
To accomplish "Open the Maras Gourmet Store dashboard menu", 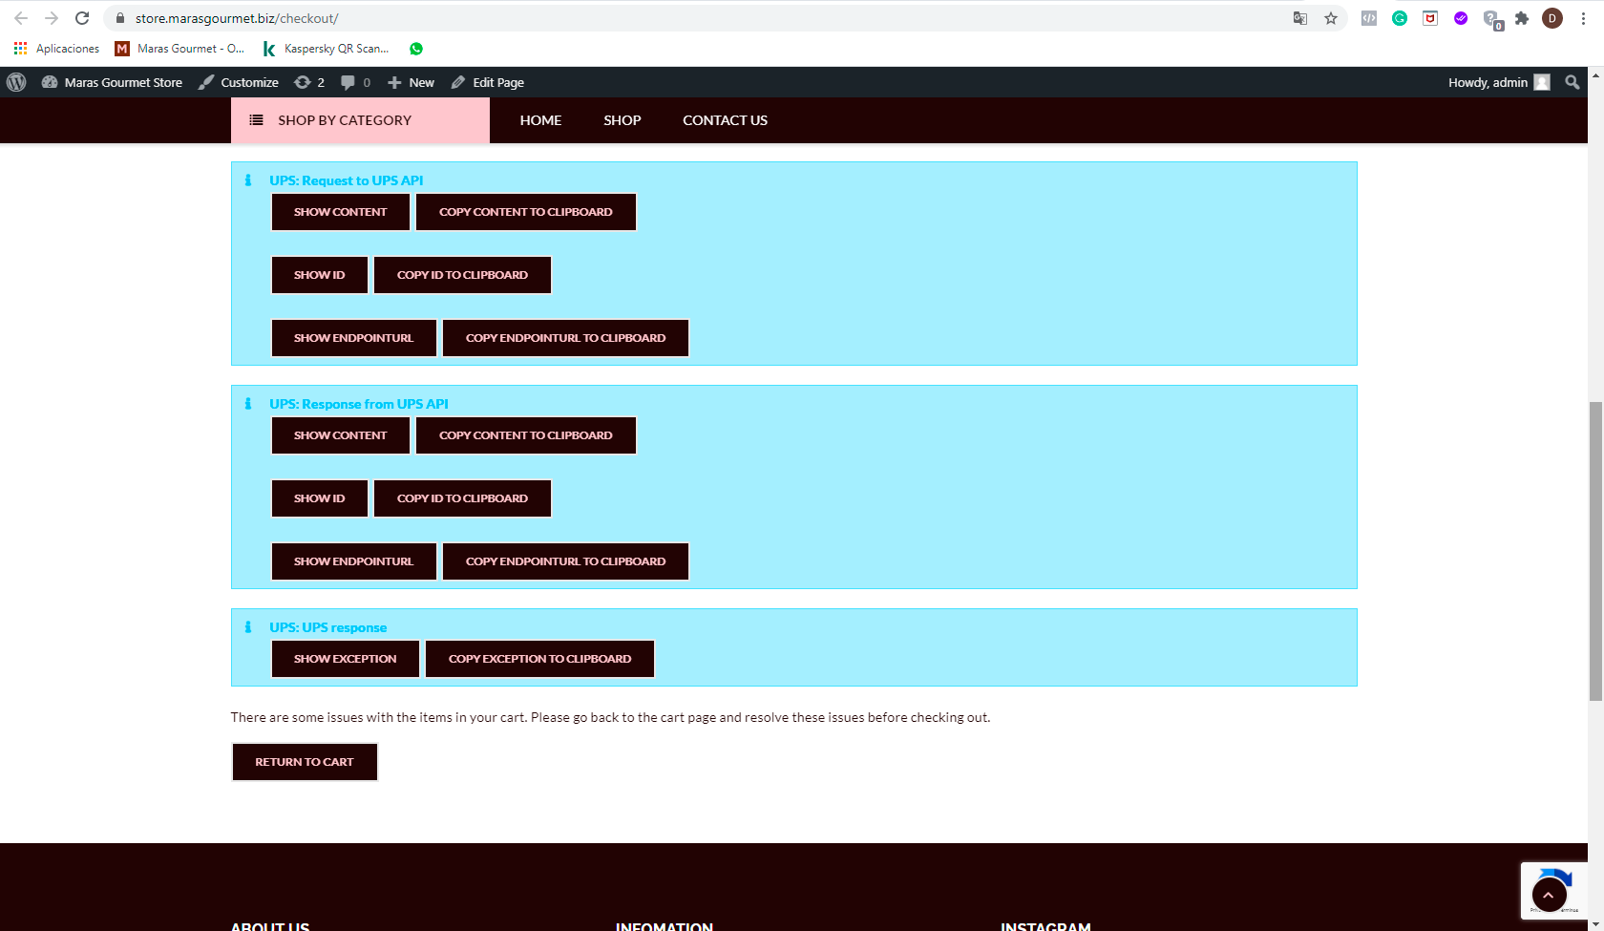I will point(112,82).
